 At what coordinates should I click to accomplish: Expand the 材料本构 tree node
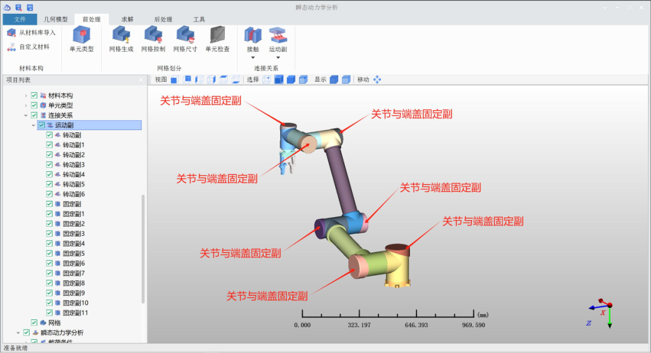26,95
